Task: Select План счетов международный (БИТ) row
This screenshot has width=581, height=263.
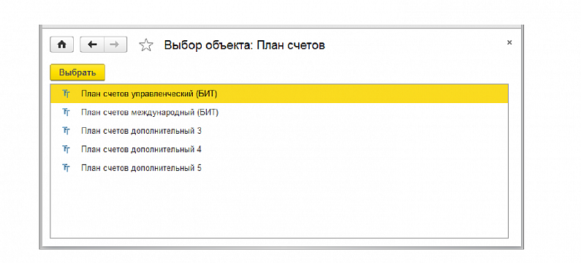Action: pos(279,113)
